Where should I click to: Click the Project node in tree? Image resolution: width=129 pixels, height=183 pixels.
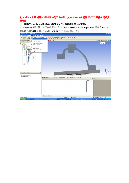[22, 43]
